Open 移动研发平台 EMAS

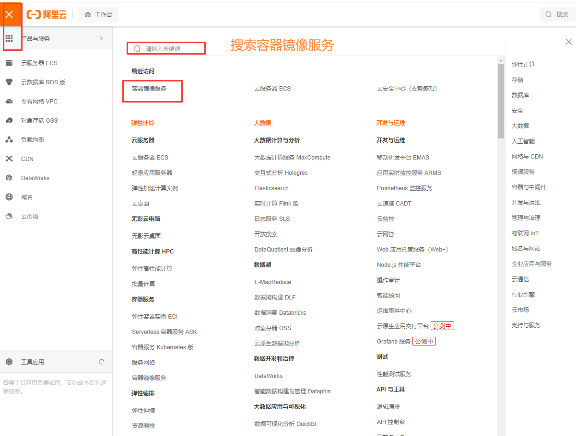coord(403,157)
